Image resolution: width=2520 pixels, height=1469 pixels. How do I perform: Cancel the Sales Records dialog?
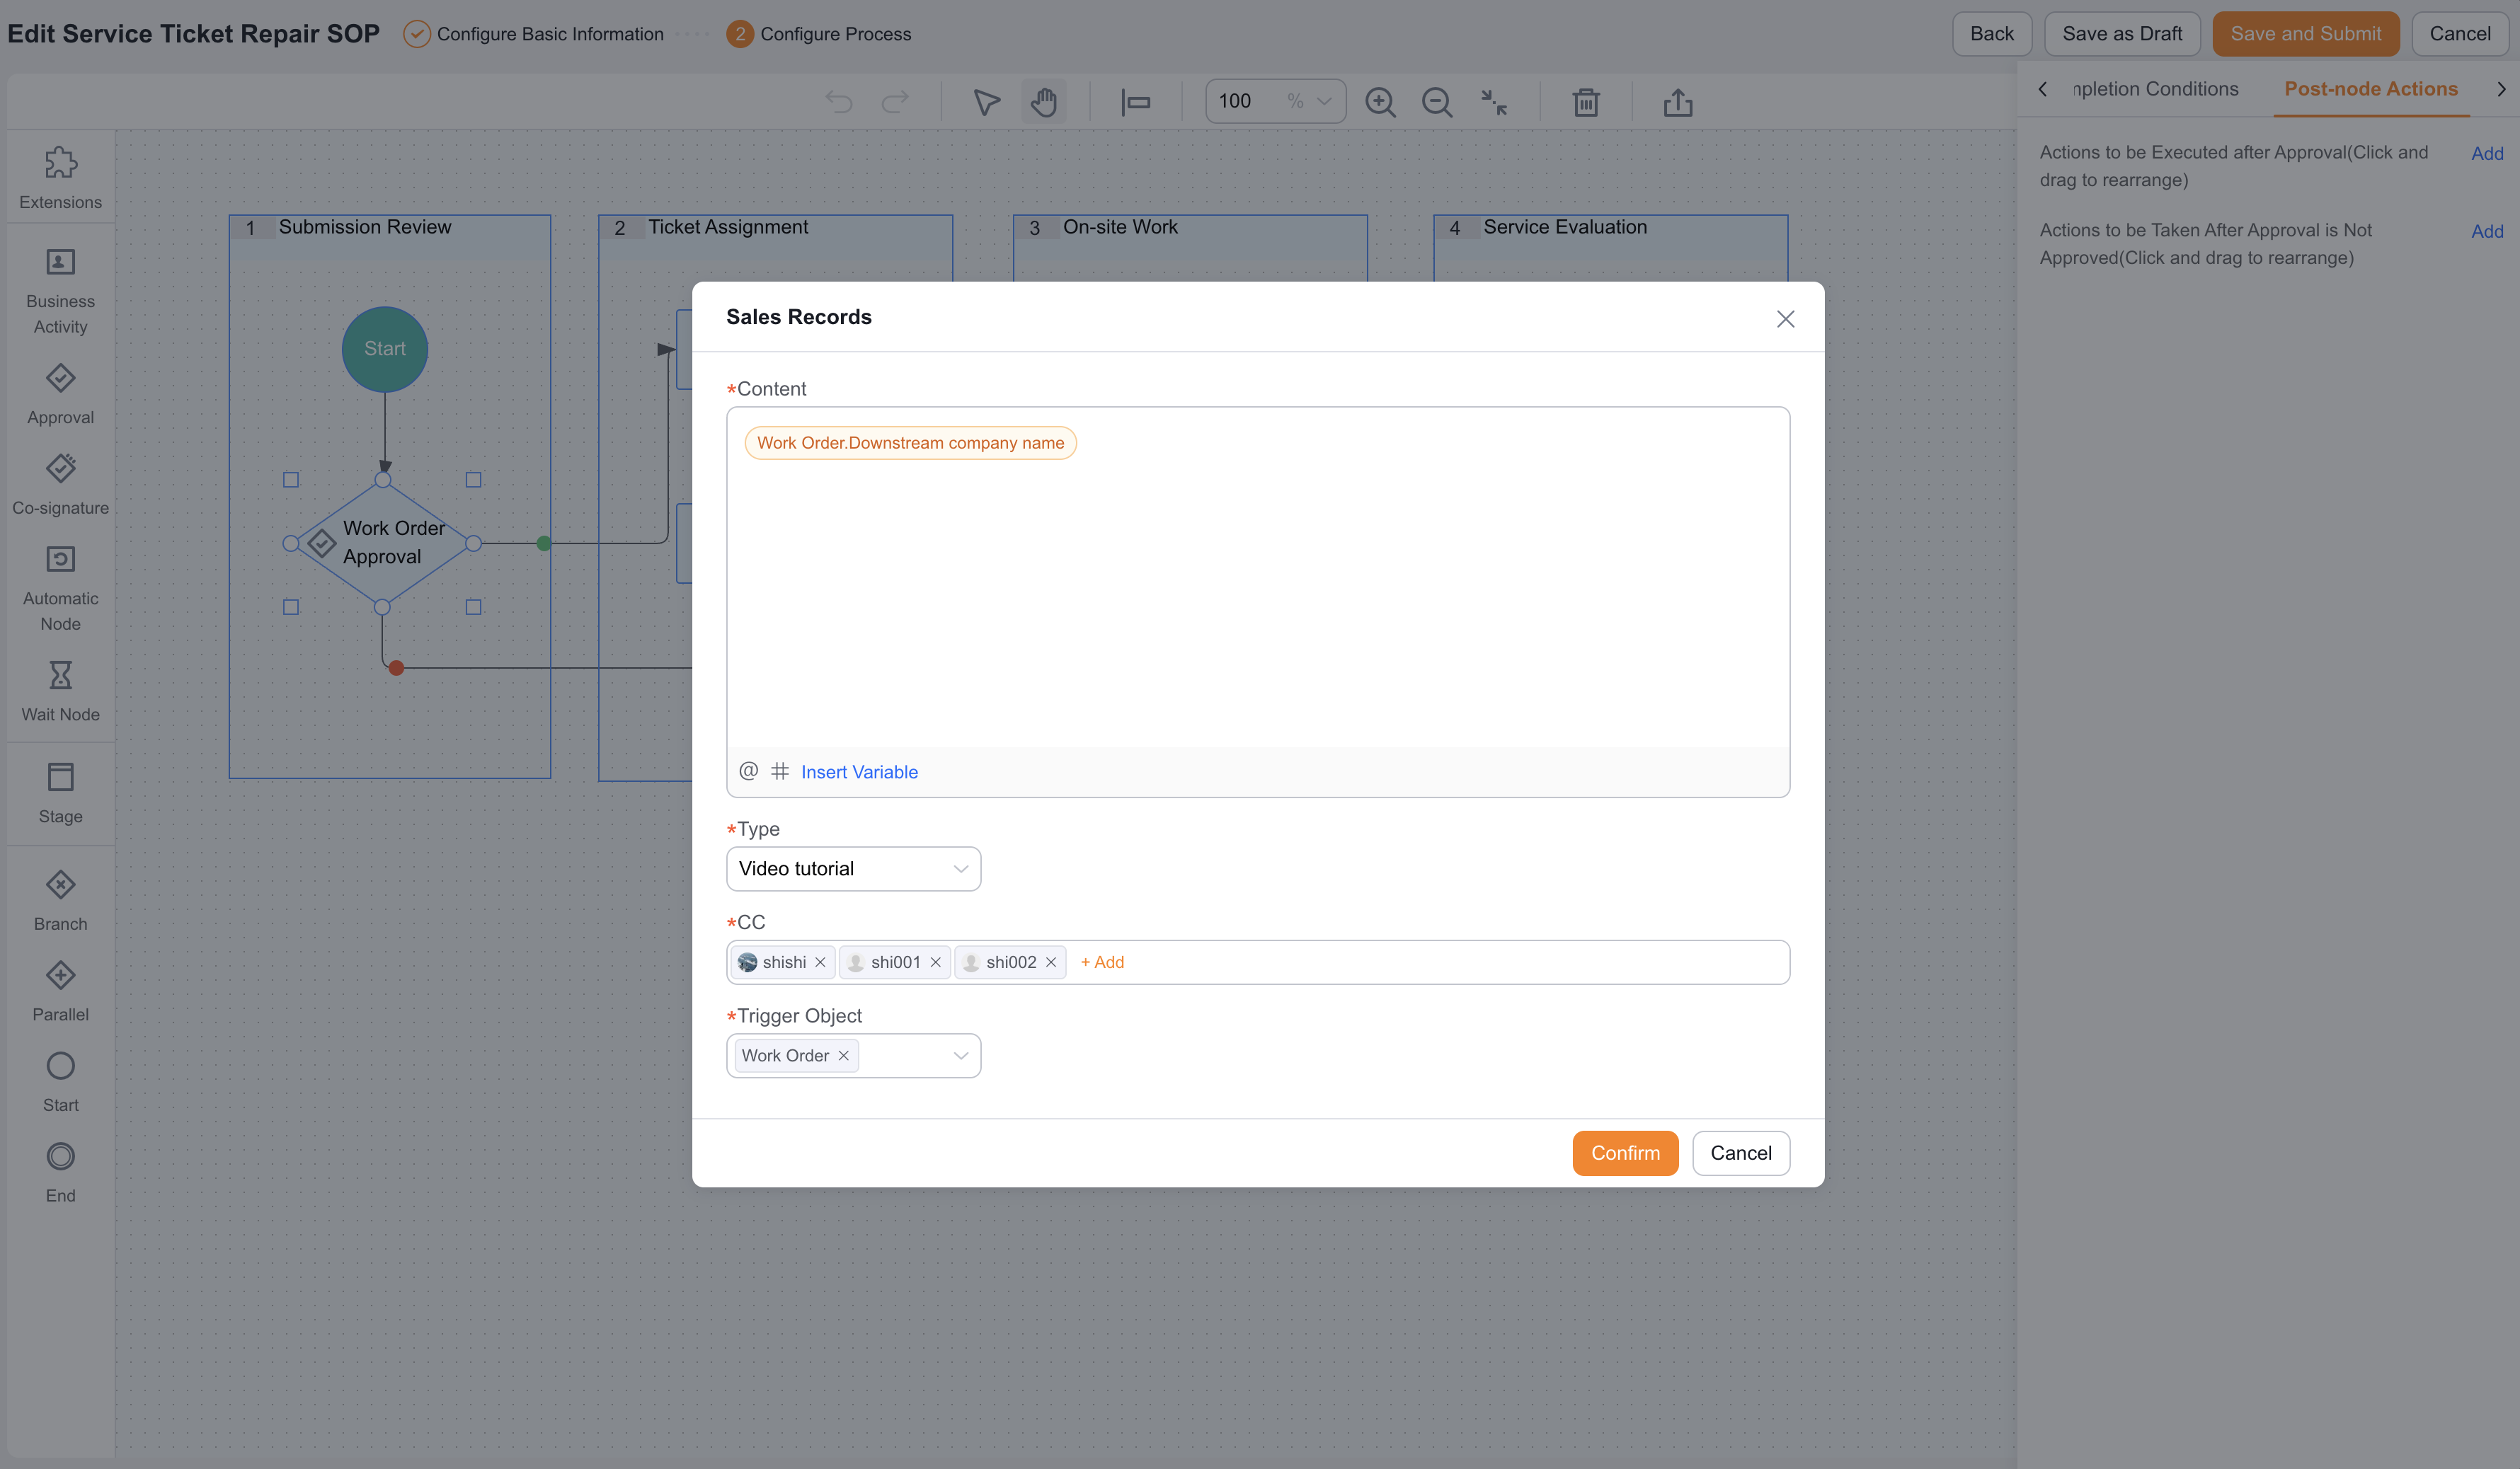[1740, 1152]
